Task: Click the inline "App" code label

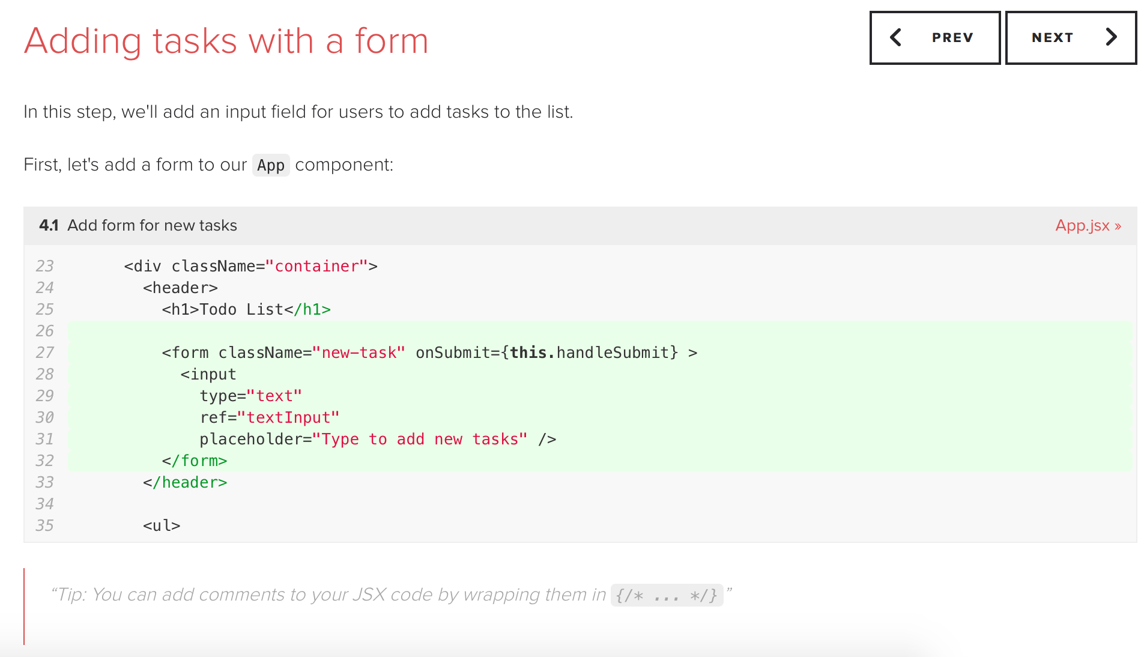Action: pos(271,165)
